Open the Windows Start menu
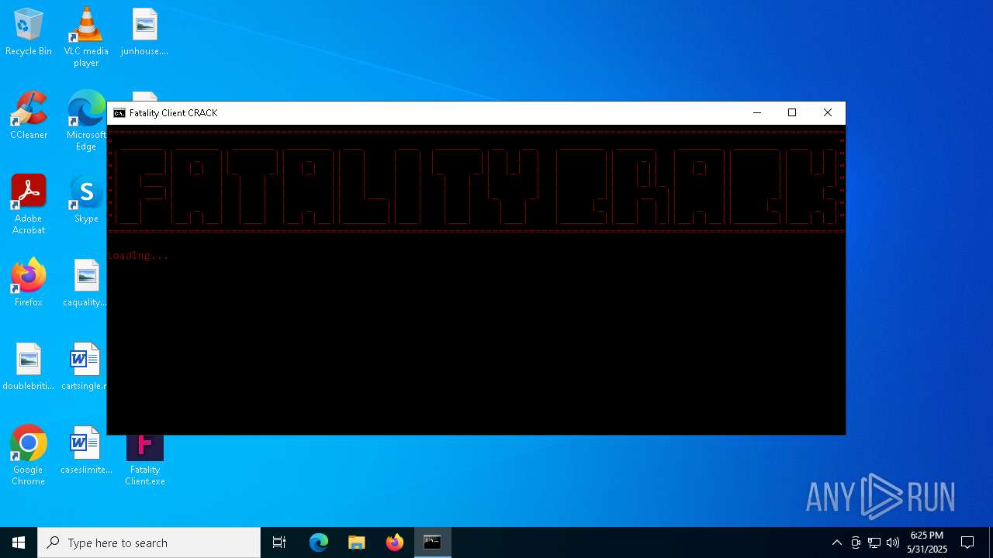This screenshot has width=993, height=558. point(19,542)
